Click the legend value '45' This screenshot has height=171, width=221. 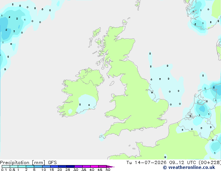click(100, 170)
